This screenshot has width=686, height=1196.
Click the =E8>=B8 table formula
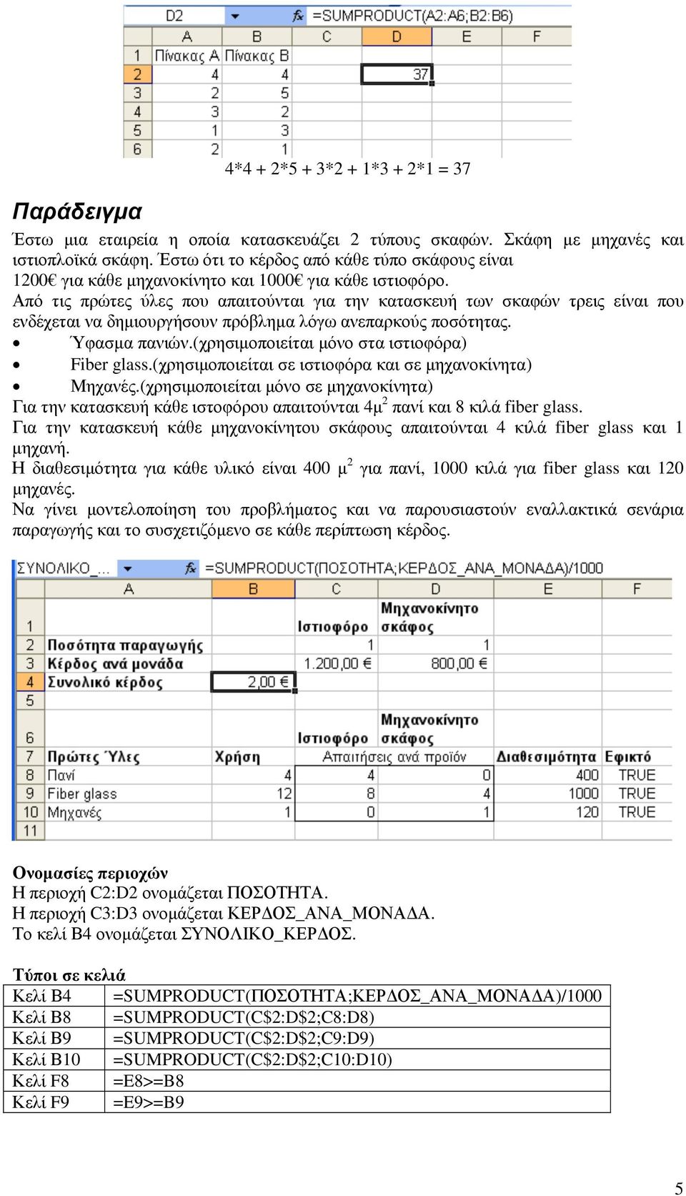tap(149, 1081)
